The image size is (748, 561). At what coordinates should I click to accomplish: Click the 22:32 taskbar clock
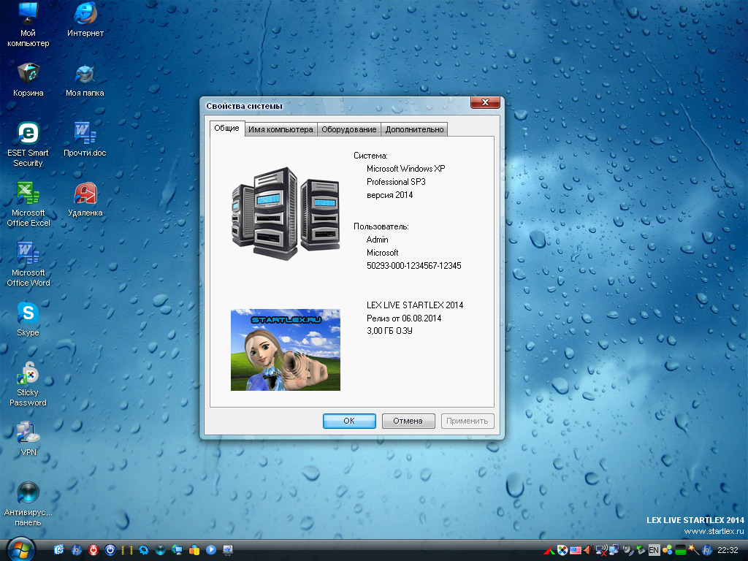click(x=728, y=550)
